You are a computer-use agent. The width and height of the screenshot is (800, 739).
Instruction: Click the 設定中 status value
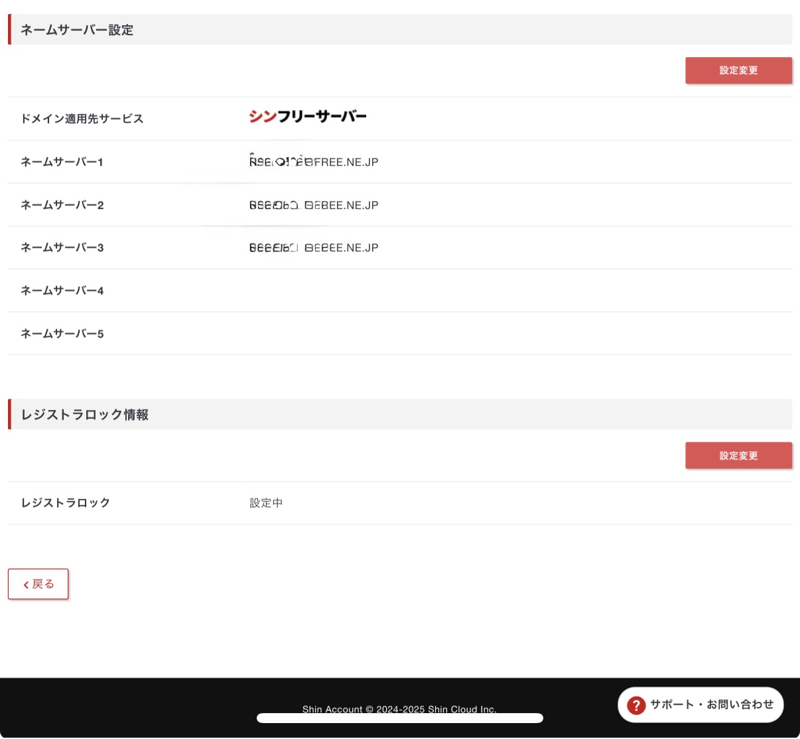[x=266, y=503]
